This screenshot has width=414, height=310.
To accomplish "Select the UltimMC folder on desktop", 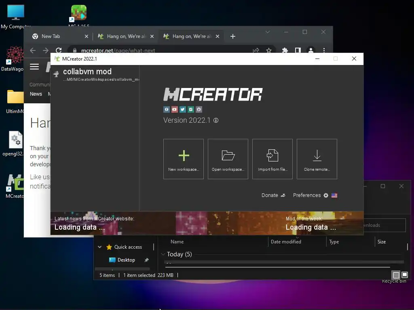I will coord(15,102).
